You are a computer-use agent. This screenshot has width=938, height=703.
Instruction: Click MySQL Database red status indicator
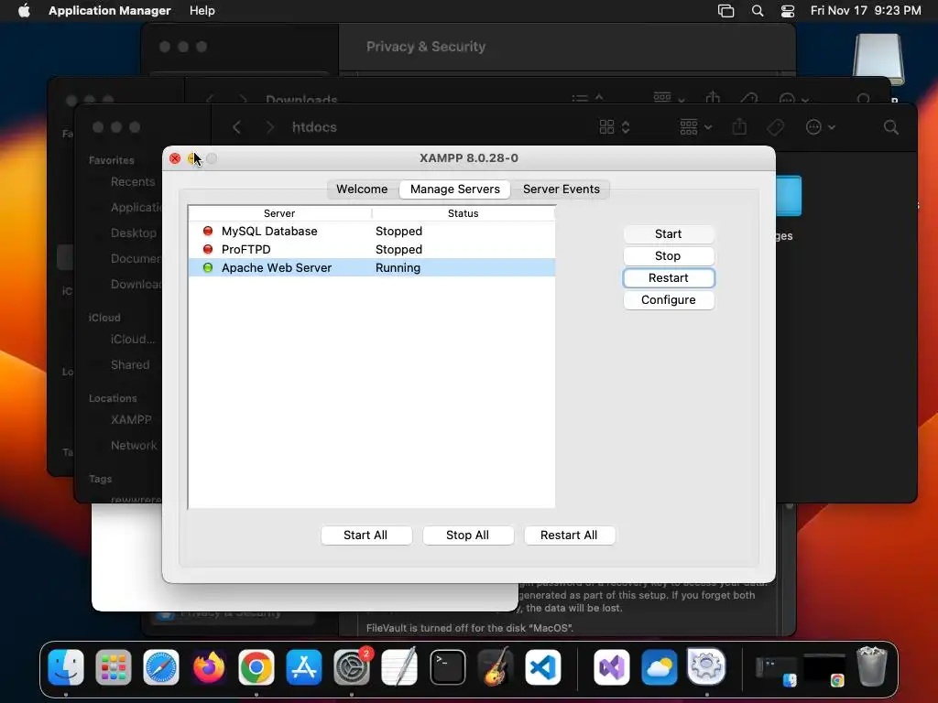pyautogui.click(x=208, y=231)
